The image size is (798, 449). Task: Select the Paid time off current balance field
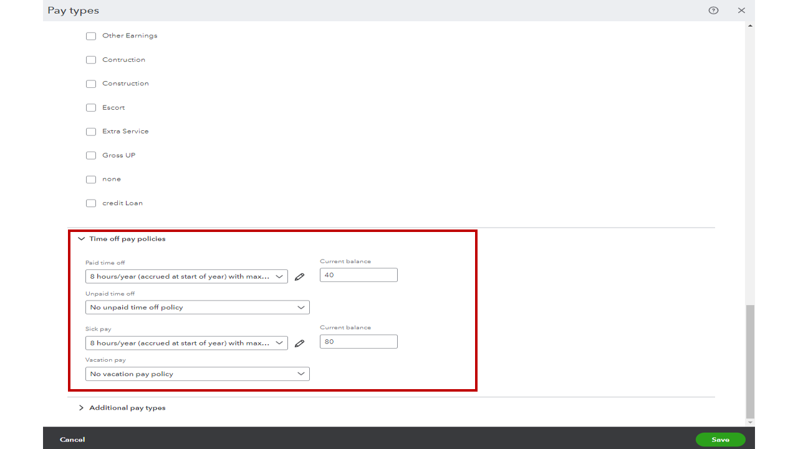click(x=358, y=274)
